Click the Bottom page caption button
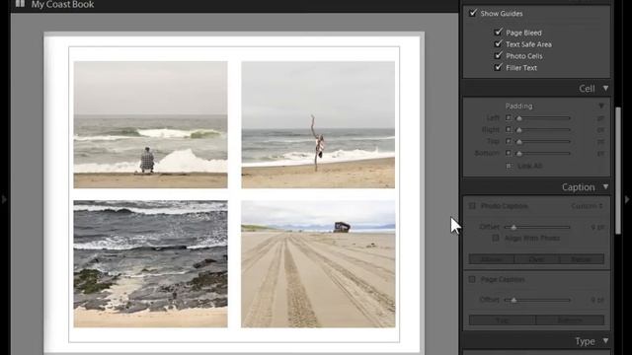632x355 pixels. pyautogui.click(x=570, y=319)
